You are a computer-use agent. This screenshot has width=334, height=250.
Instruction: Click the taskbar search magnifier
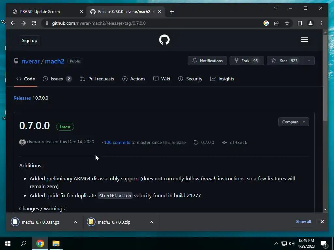(23, 243)
